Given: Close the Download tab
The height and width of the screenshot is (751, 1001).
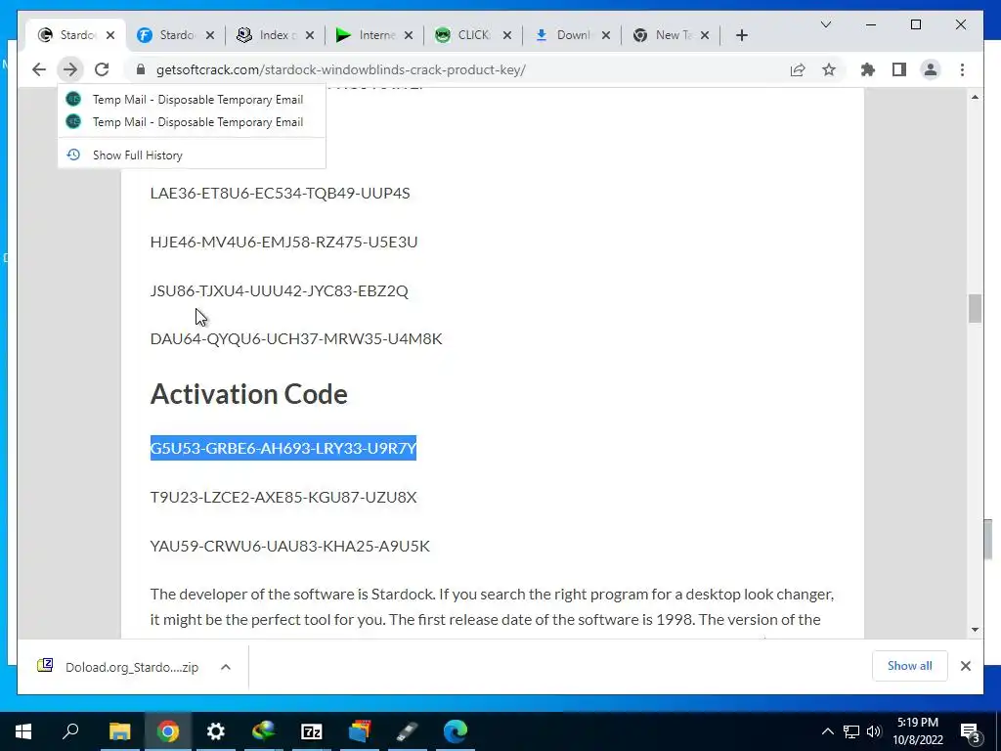Looking at the screenshot, I should pyautogui.click(x=606, y=35).
